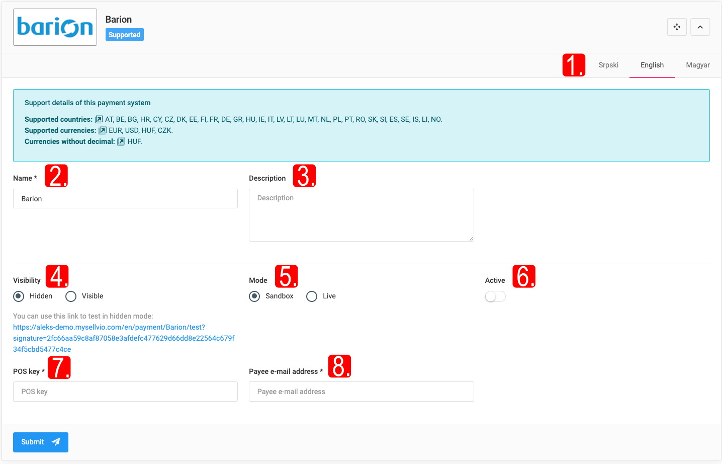Switch to the Srpski language tab

(608, 65)
